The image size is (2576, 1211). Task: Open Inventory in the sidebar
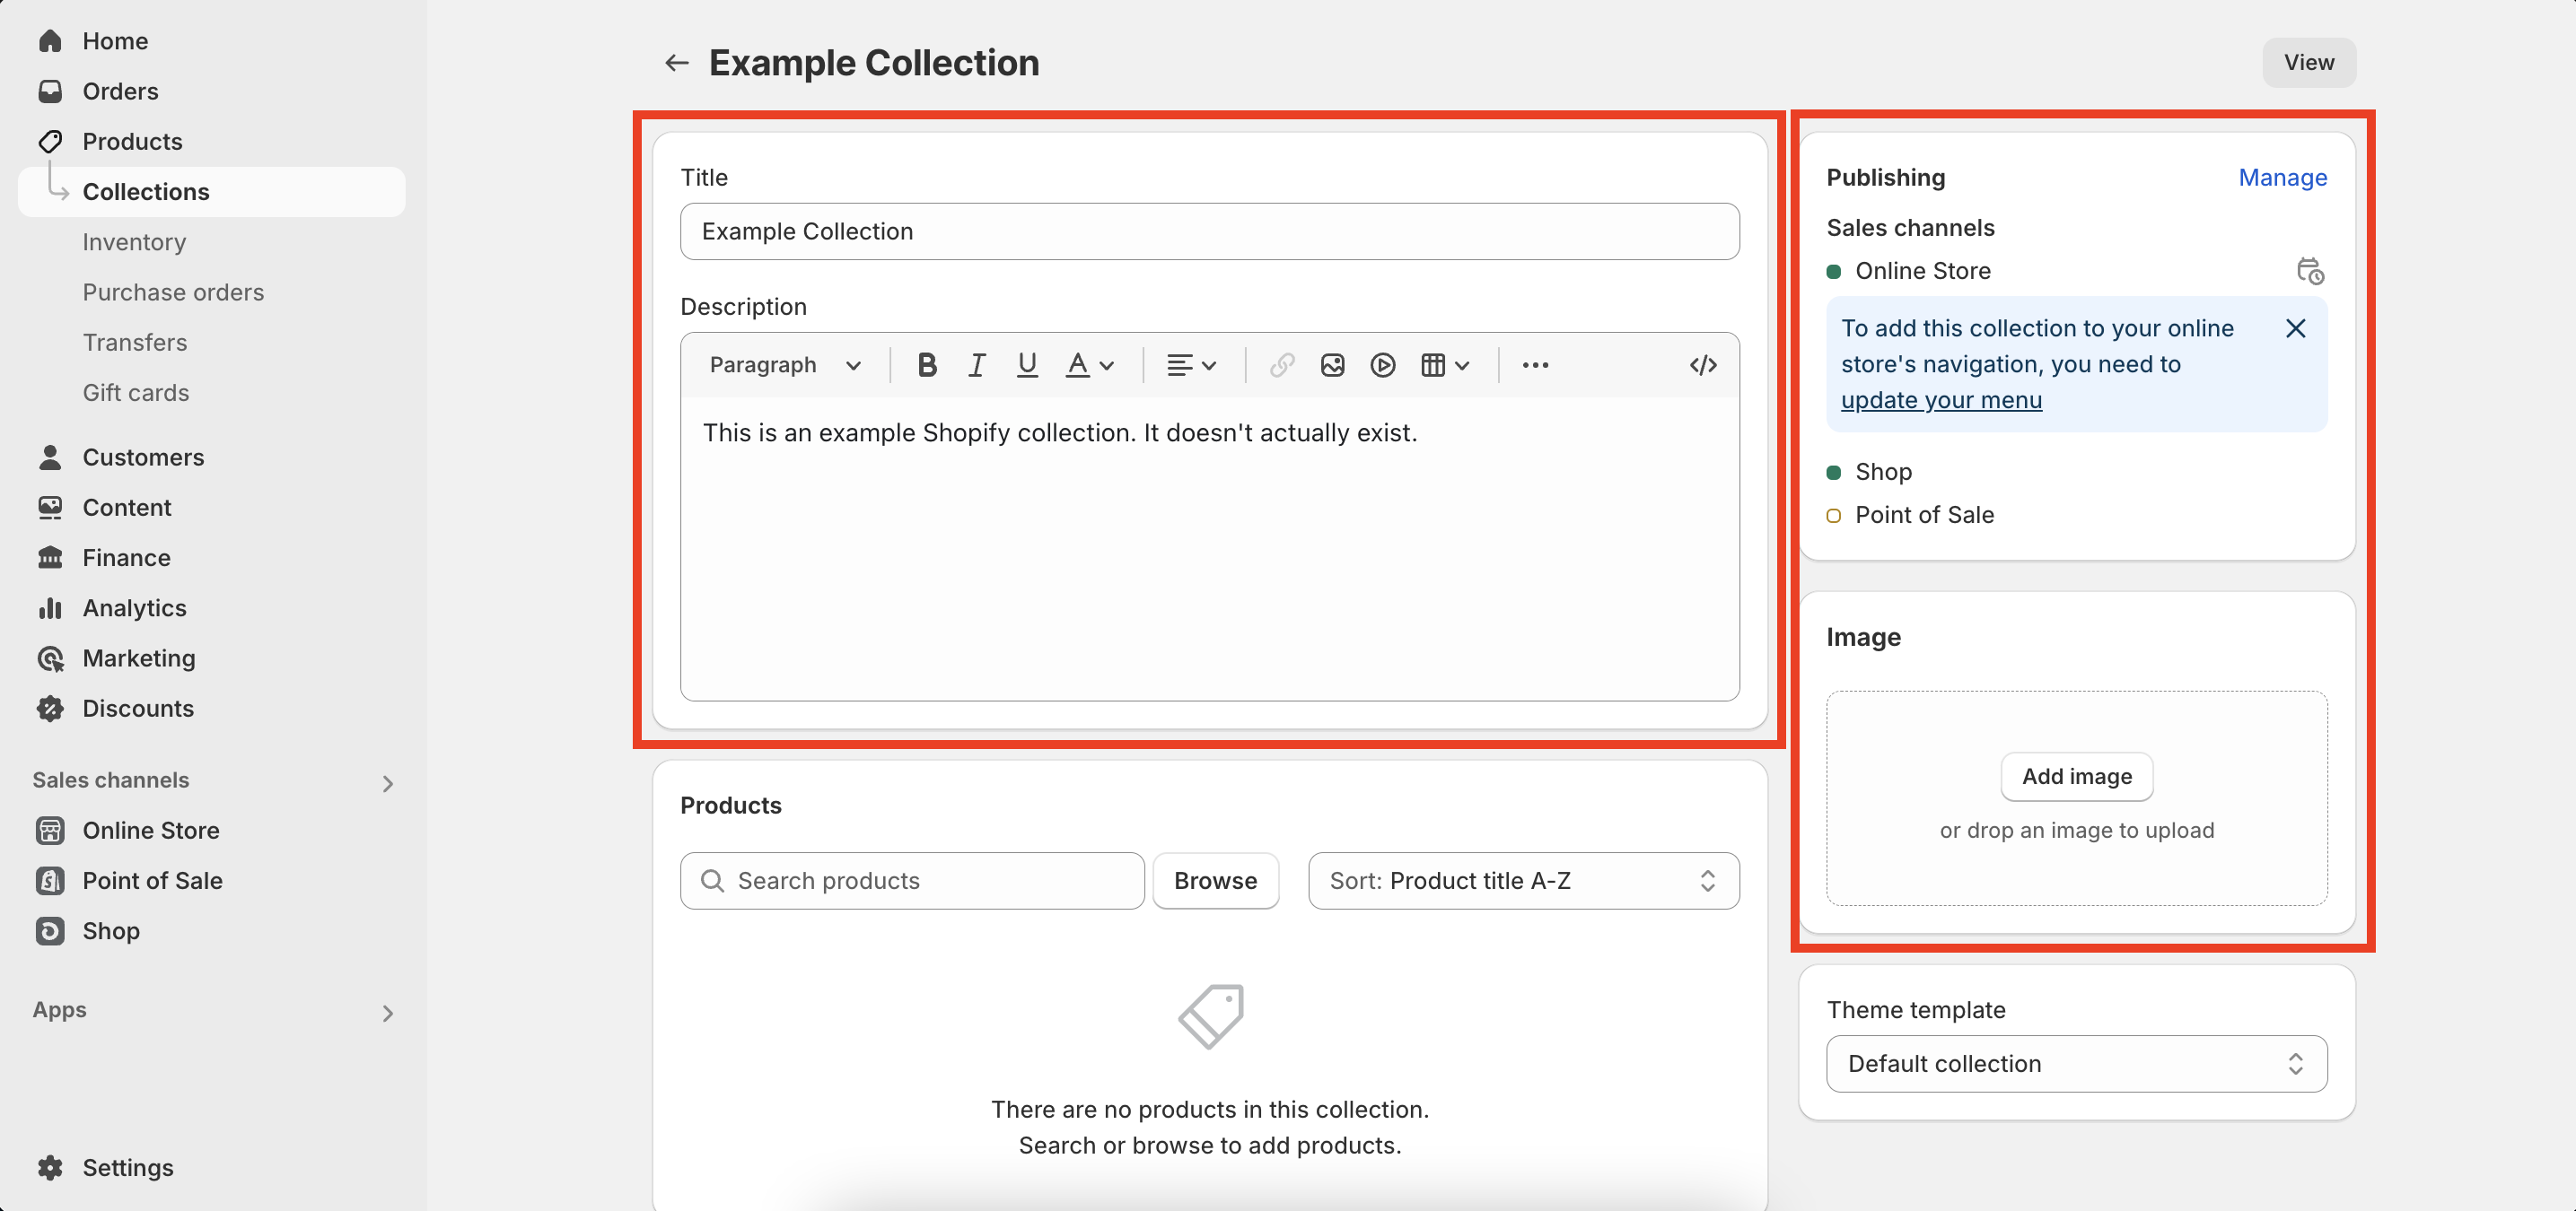pos(134,242)
